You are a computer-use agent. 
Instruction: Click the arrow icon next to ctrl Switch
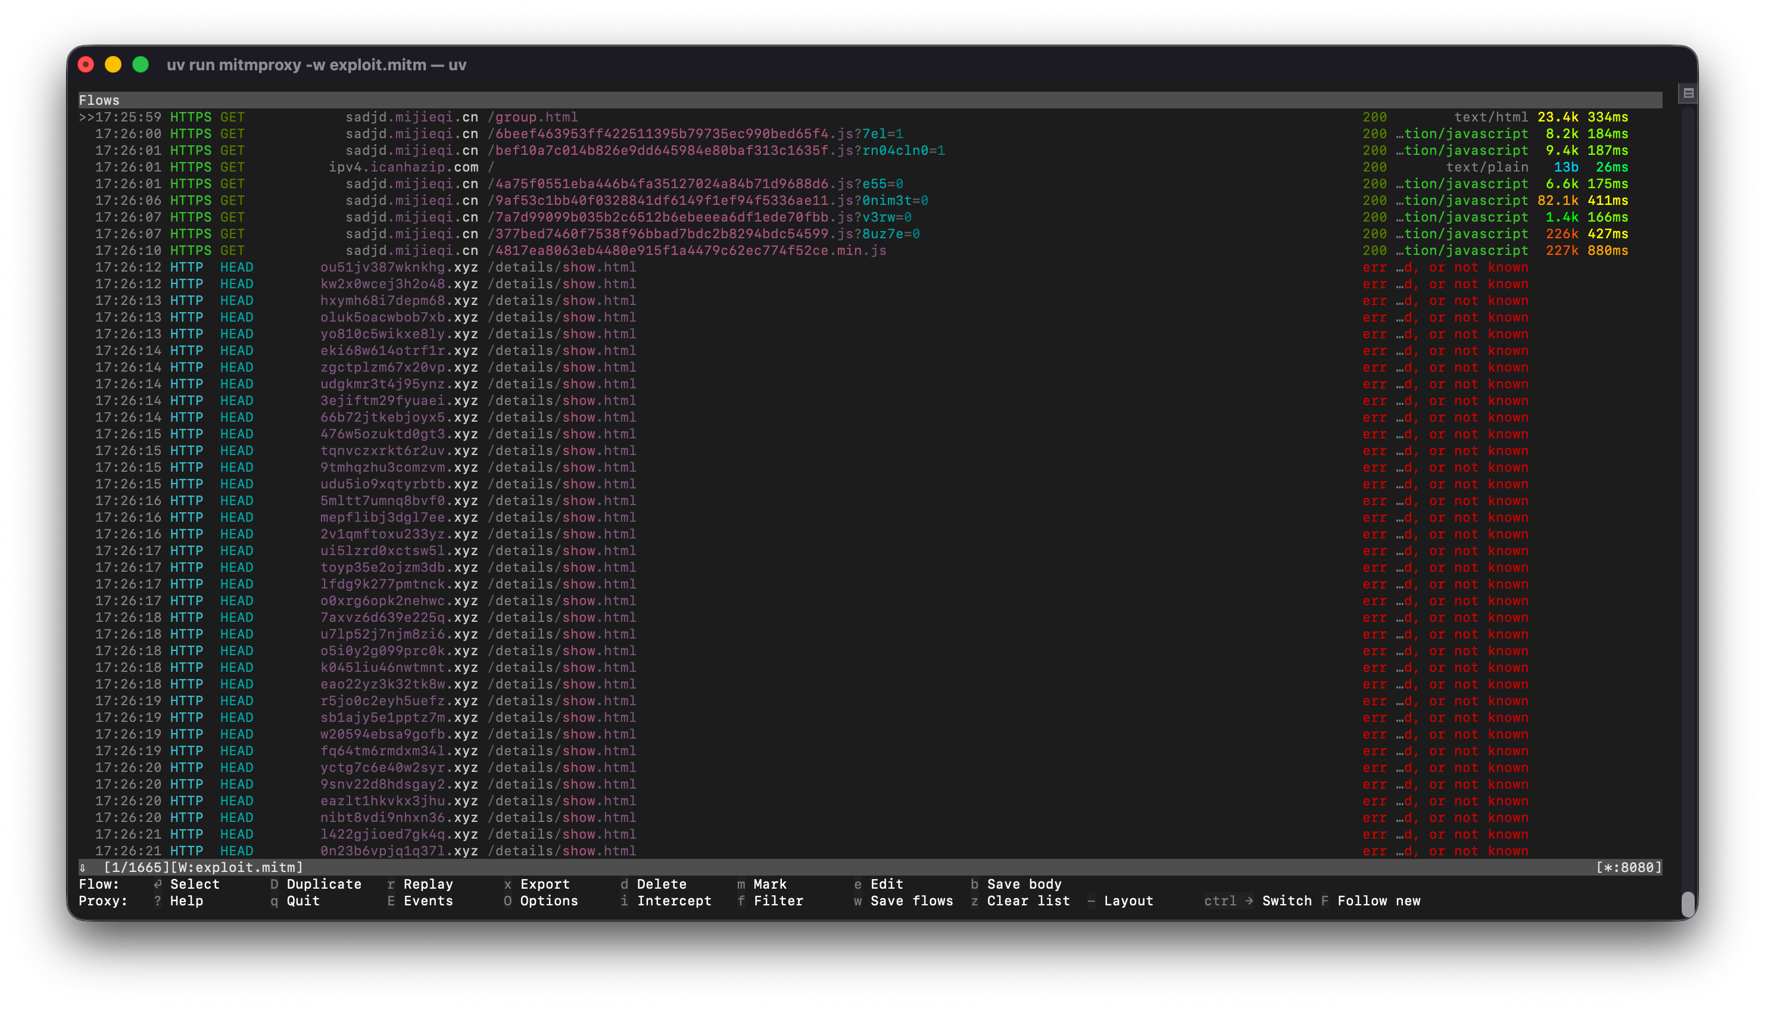tap(1249, 901)
